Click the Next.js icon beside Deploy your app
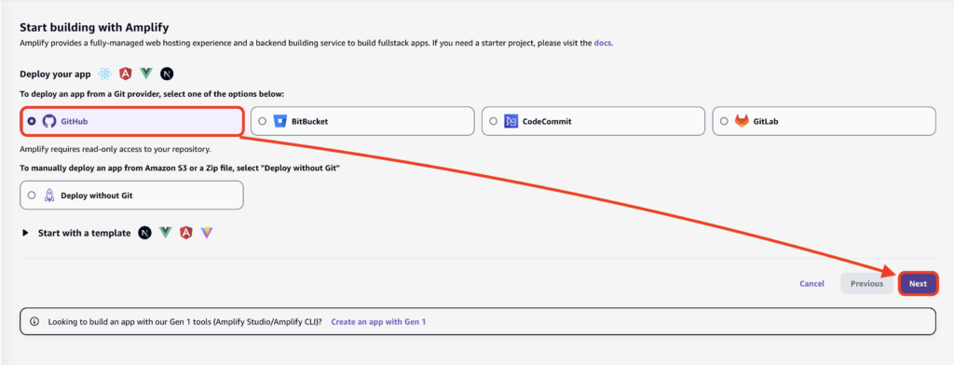This screenshot has height=365, width=954. (x=167, y=74)
